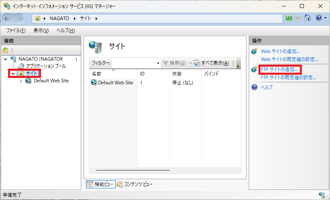
Task: Click the アプリケーション プール tree icon
Action: [21, 66]
